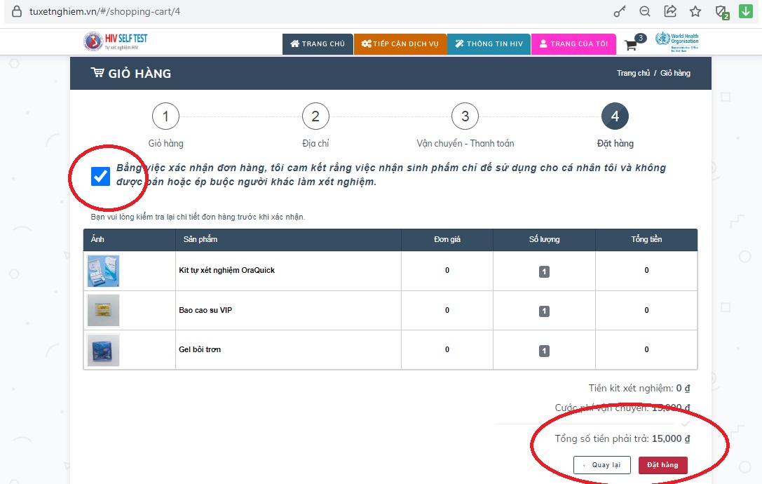Open the Trang của tôi menu
The height and width of the screenshot is (484, 762).
573,44
